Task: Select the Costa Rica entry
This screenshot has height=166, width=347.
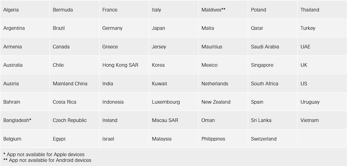Action: point(64,102)
